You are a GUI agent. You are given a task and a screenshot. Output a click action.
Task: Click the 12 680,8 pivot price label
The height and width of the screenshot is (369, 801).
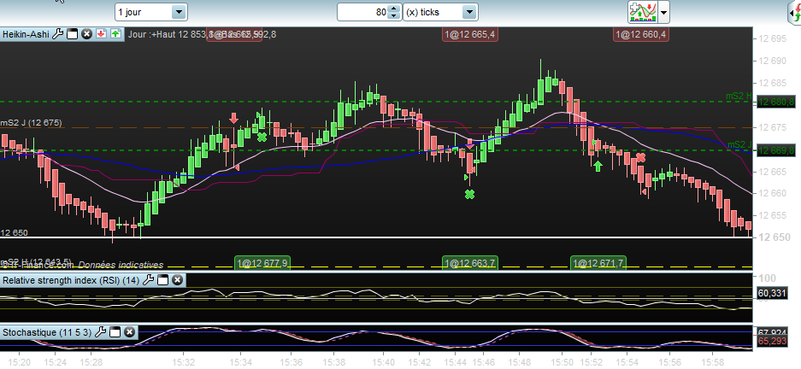click(x=776, y=102)
